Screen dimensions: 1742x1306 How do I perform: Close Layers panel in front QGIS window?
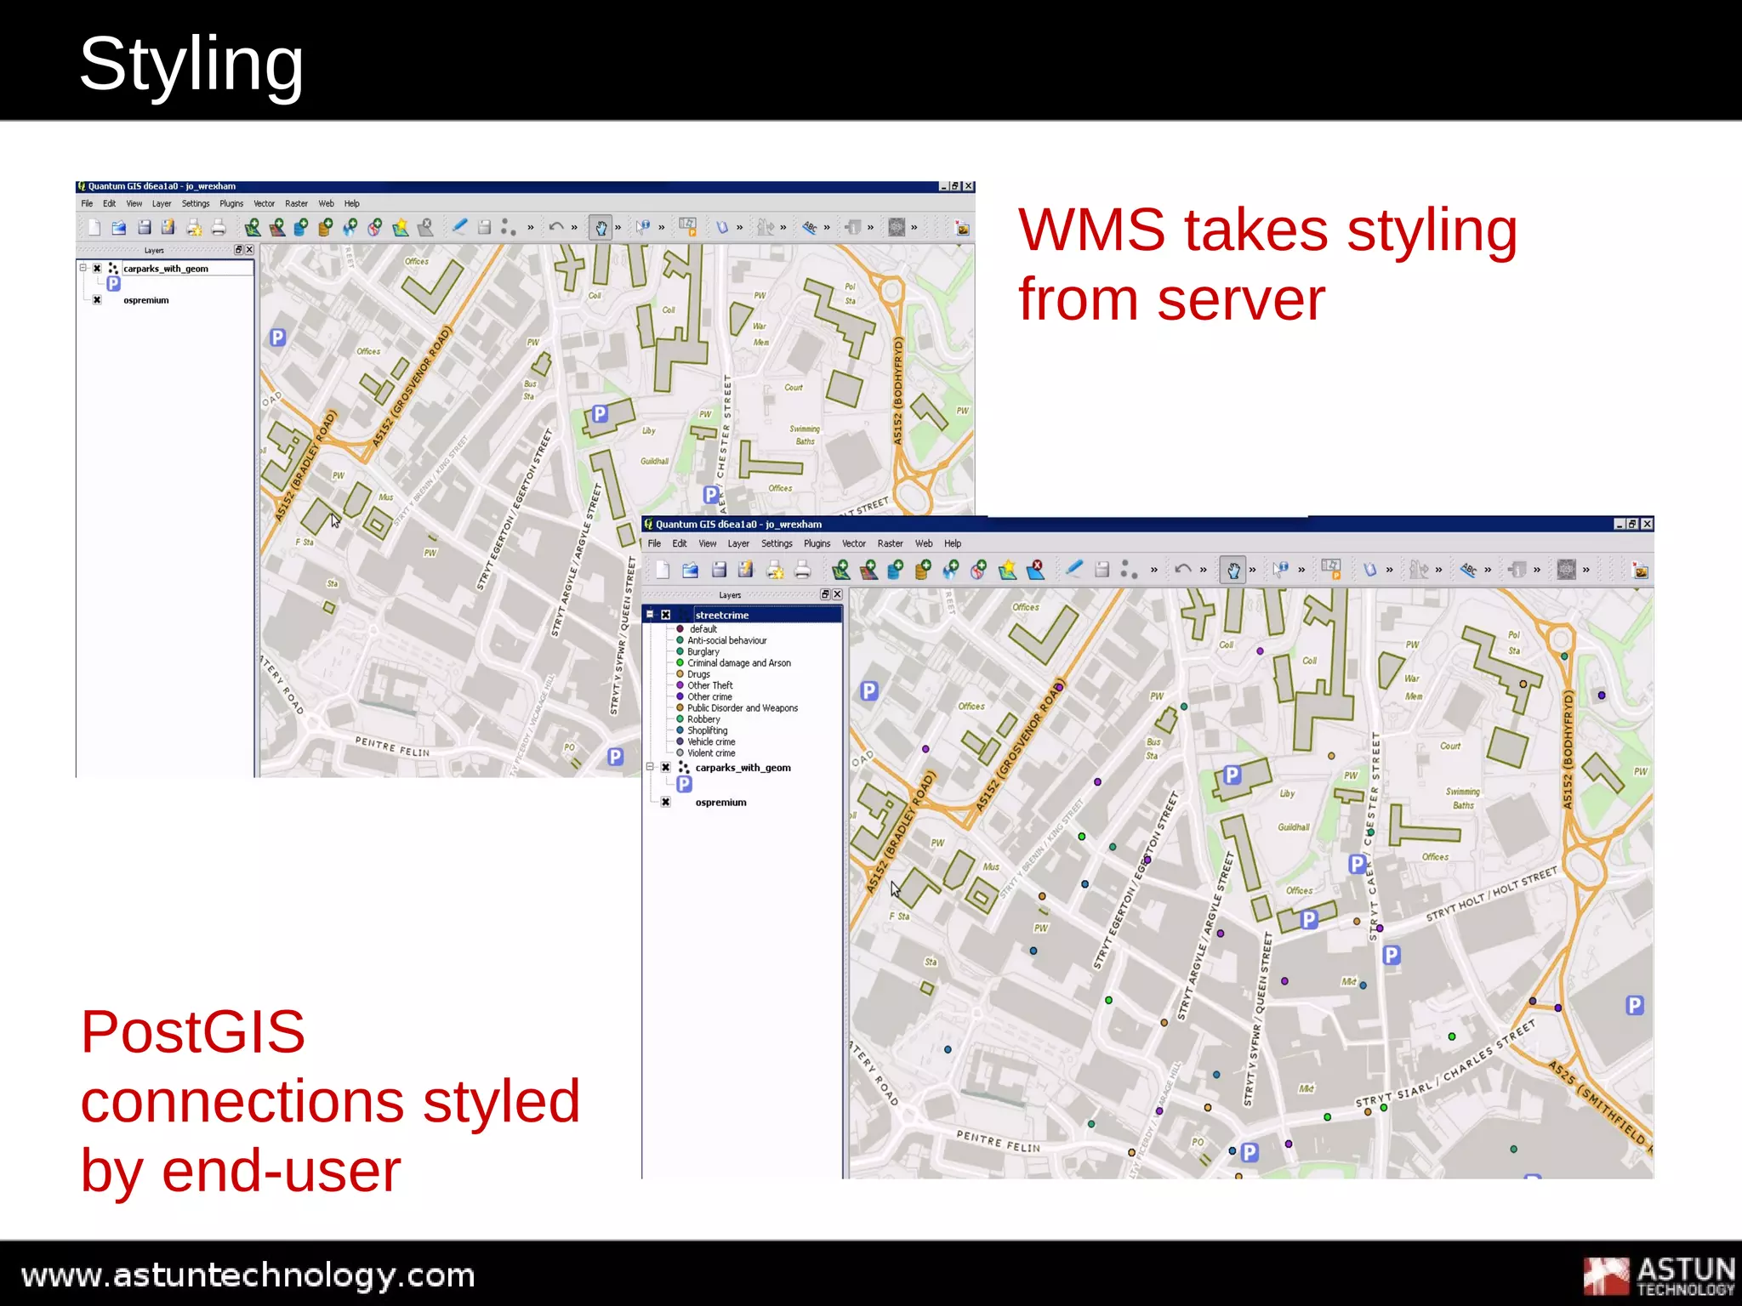coord(837,594)
